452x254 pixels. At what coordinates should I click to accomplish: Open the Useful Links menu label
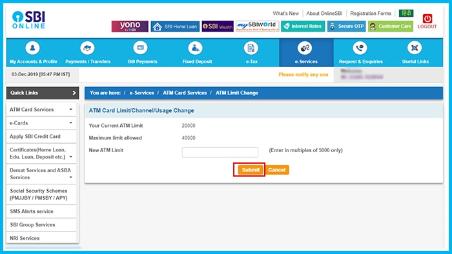(x=415, y=61)
